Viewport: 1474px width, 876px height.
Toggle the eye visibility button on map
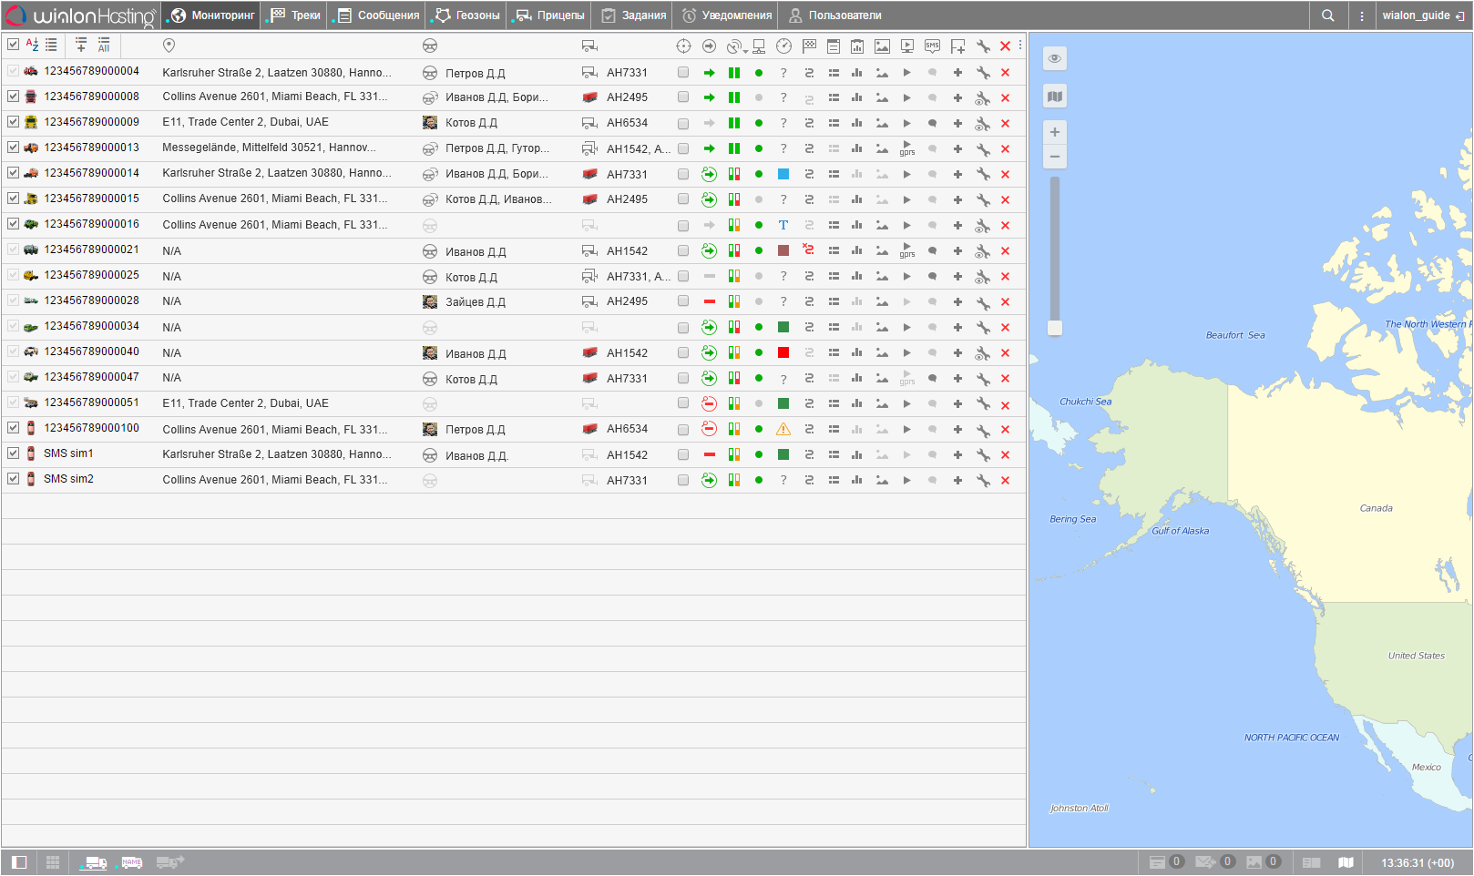1054,58
